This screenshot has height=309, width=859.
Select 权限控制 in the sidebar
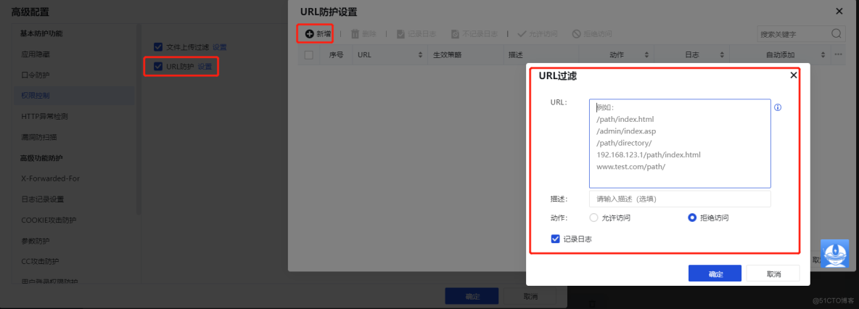(x=74, y=95)
